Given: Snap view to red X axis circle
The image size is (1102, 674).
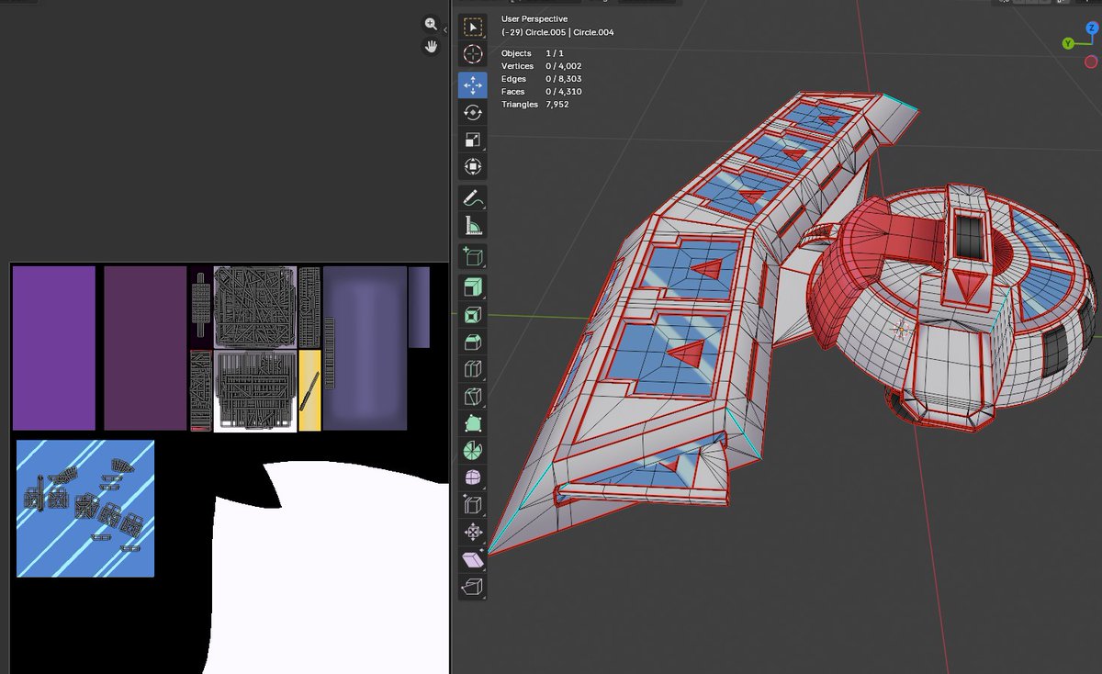Looking at the screenshot, I should (1091, 62).
